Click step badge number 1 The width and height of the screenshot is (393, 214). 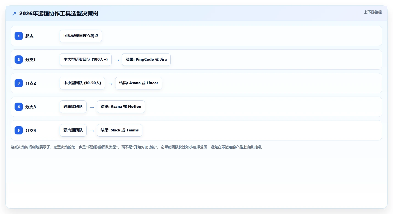point(19,36)
